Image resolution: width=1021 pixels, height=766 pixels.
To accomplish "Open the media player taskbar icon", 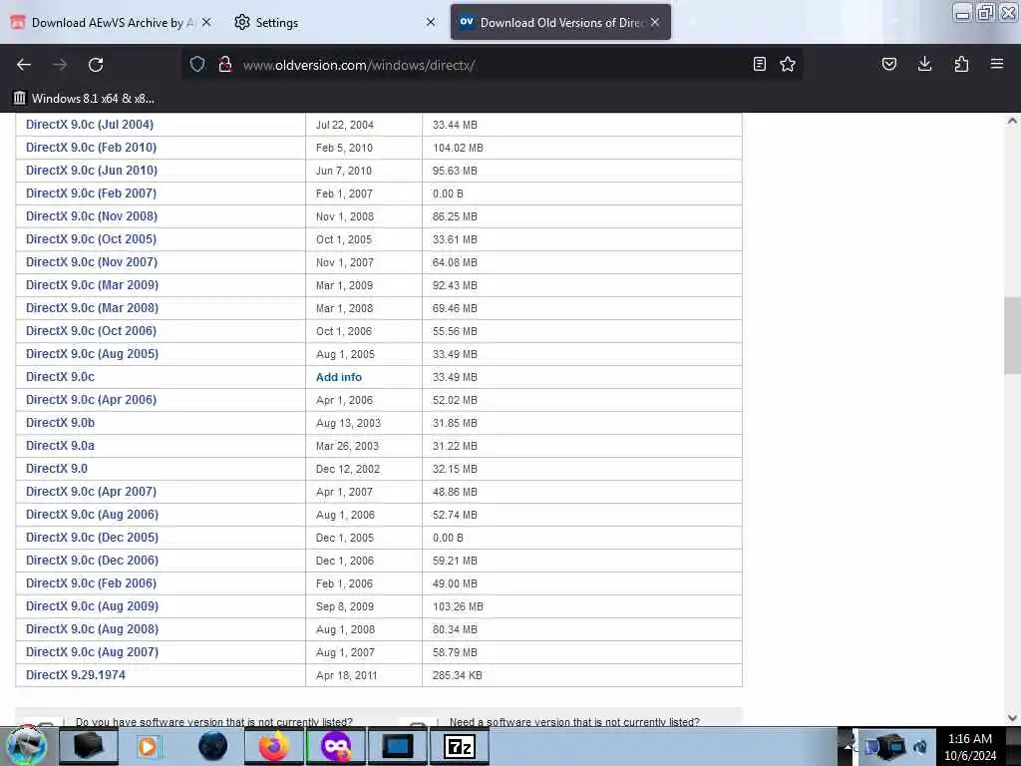I will point(150,746).
